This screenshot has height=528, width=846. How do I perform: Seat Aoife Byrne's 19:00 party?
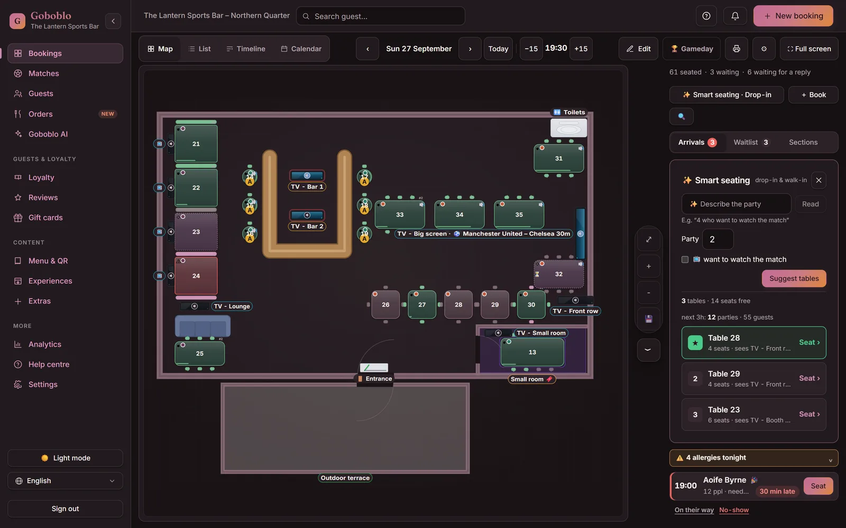click(x=818, y=486)
